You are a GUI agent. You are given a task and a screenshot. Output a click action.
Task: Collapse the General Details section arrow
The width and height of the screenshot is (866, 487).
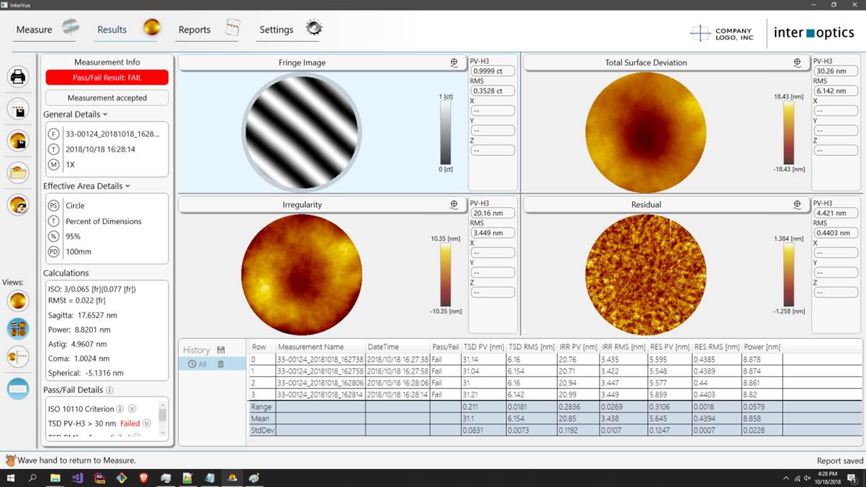click(x=105, y=115)
